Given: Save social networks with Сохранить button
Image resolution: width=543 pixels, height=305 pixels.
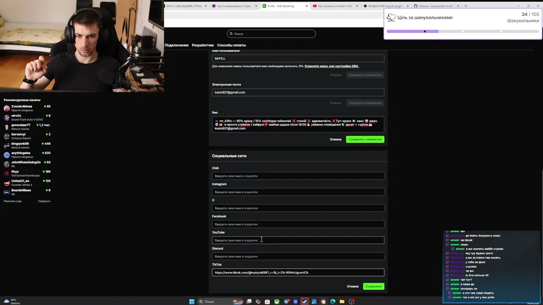Looking at the screenshot, I should (374, 286).
